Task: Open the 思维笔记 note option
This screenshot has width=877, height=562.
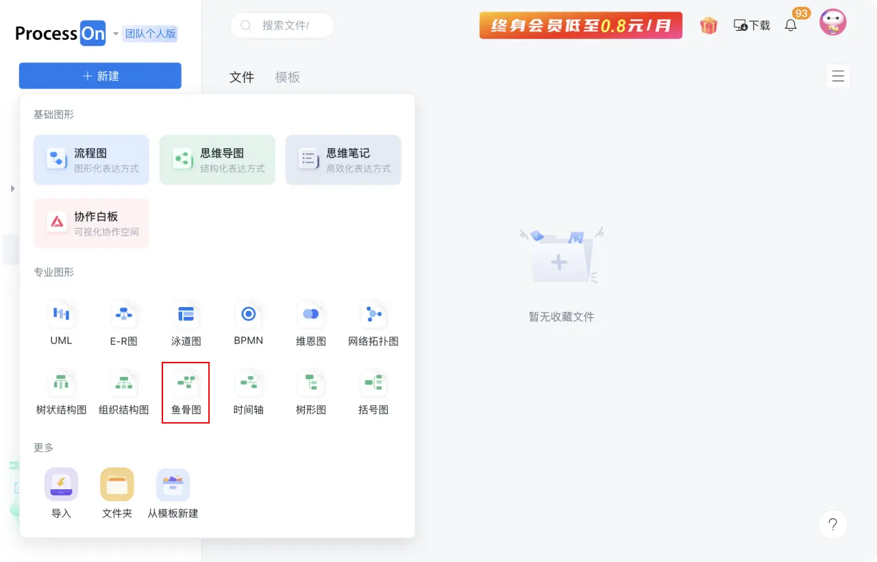Action: (x=343, y=160)
